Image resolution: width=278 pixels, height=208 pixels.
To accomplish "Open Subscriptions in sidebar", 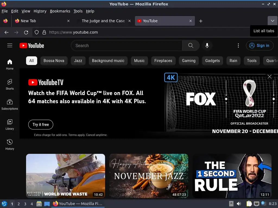I will click(x=10, y=105).
